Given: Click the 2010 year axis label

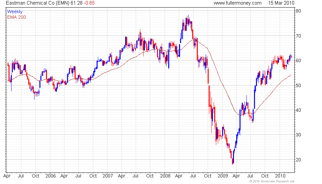Looking at the screenshot, I should [x=280, y=176].
